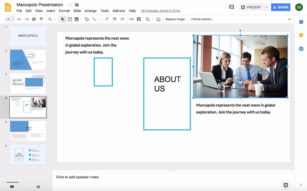Select the Crop image tool
This screenshot has height=191, width=307.
coord(147,19)
